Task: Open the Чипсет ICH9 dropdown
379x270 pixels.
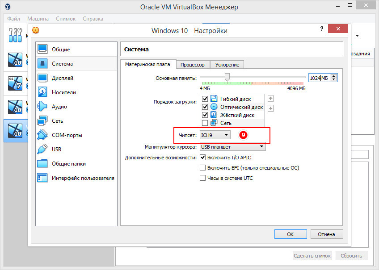Action: pyautogui.click(x=215, y=135)
